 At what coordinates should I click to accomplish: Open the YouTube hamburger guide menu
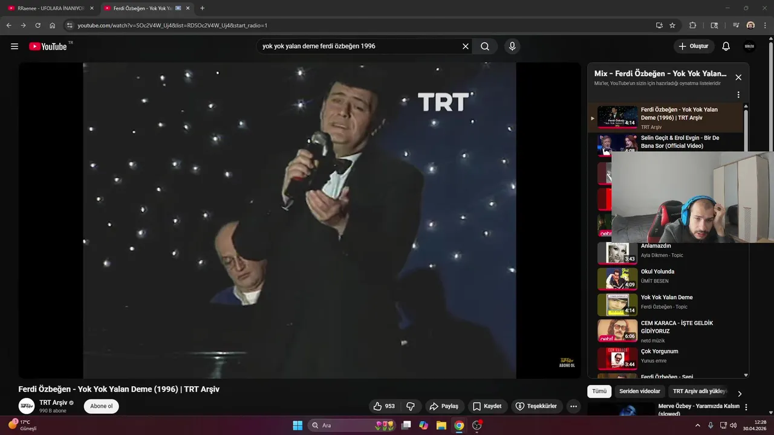15,47
